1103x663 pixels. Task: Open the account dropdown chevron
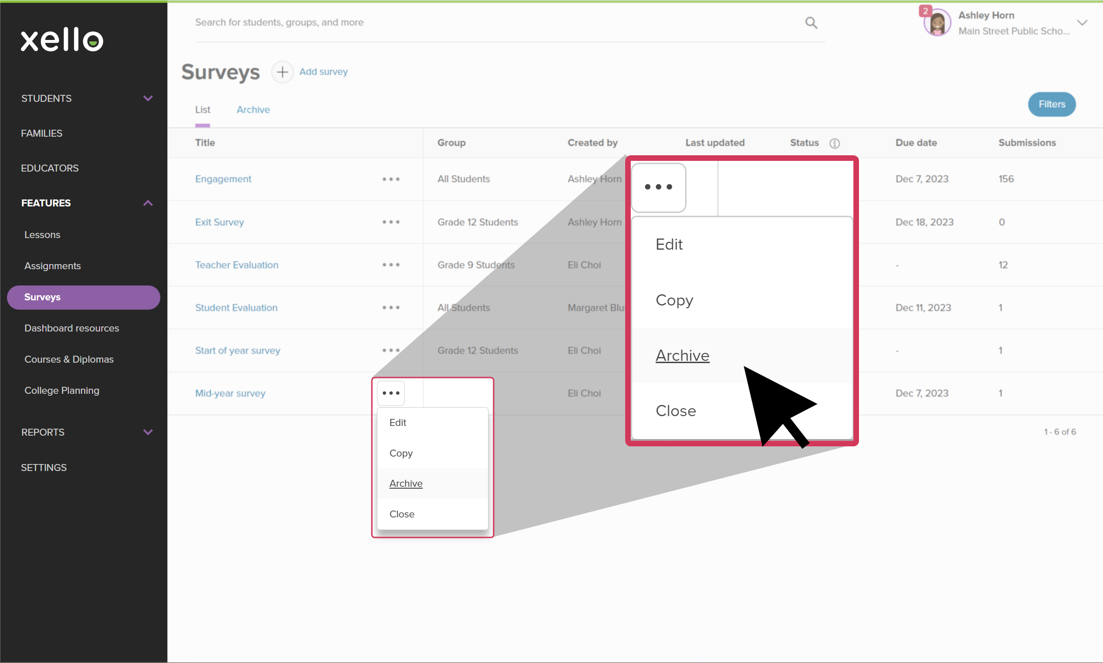[x=1082, y=23]
